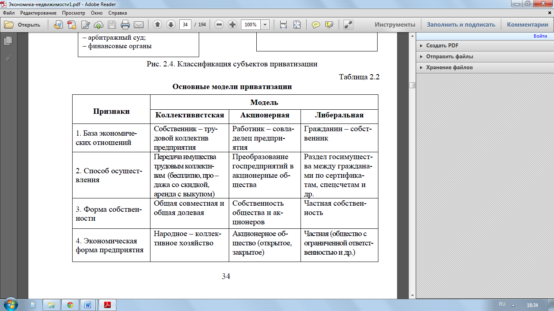Switch to the Комментарии pane
Image resolution: width=554 pixels, height=311 pixels.
527,25
